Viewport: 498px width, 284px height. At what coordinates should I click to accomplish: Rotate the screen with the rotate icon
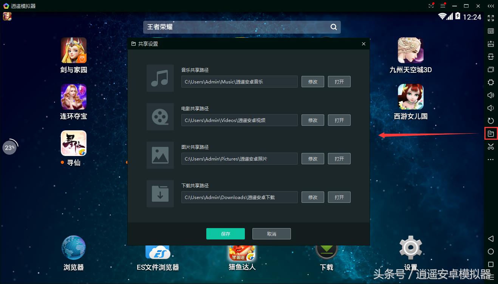click(x=490, y=121)
